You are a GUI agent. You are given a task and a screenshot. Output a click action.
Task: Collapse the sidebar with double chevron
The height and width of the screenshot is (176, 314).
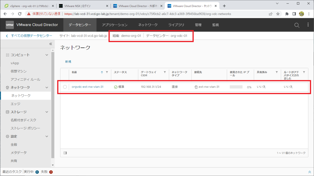click(51, 44)
